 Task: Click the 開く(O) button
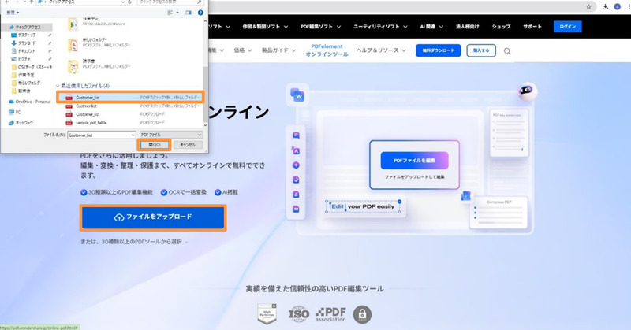(x=155, y=145)
